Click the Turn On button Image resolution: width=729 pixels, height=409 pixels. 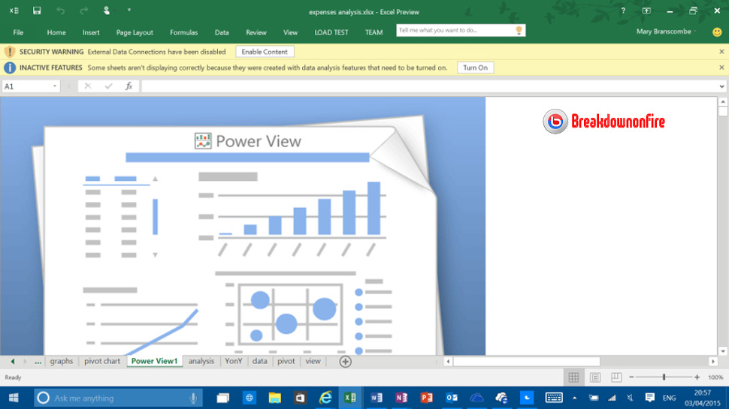point(475,68)
